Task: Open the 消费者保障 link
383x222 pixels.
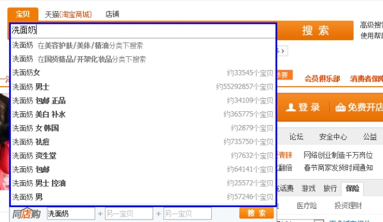Action: (366, 78)
